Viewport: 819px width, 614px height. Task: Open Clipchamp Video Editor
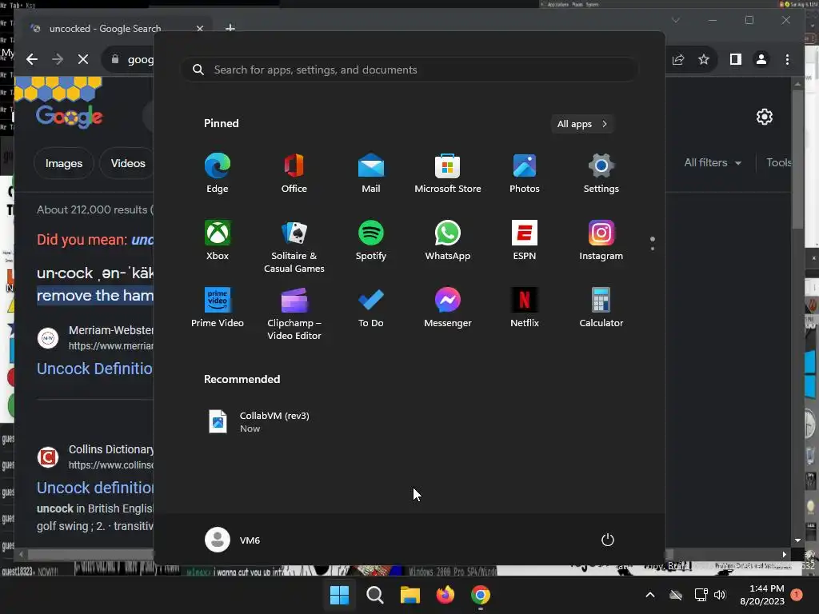pos(294,314)
